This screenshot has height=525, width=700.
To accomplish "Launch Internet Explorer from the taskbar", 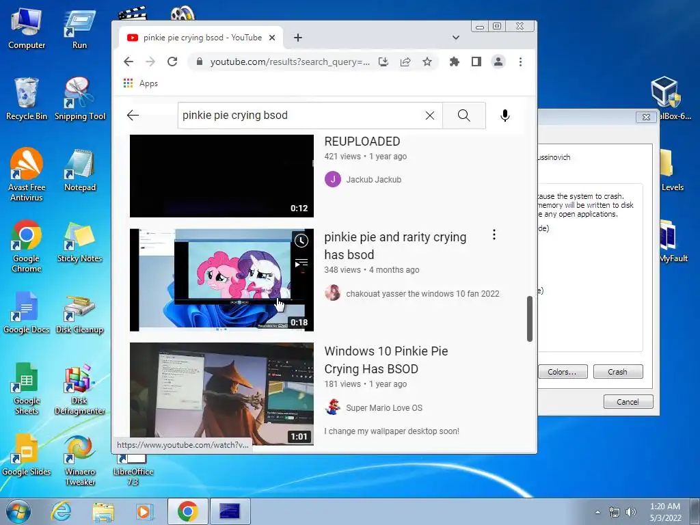I will (x=61, y=511).
